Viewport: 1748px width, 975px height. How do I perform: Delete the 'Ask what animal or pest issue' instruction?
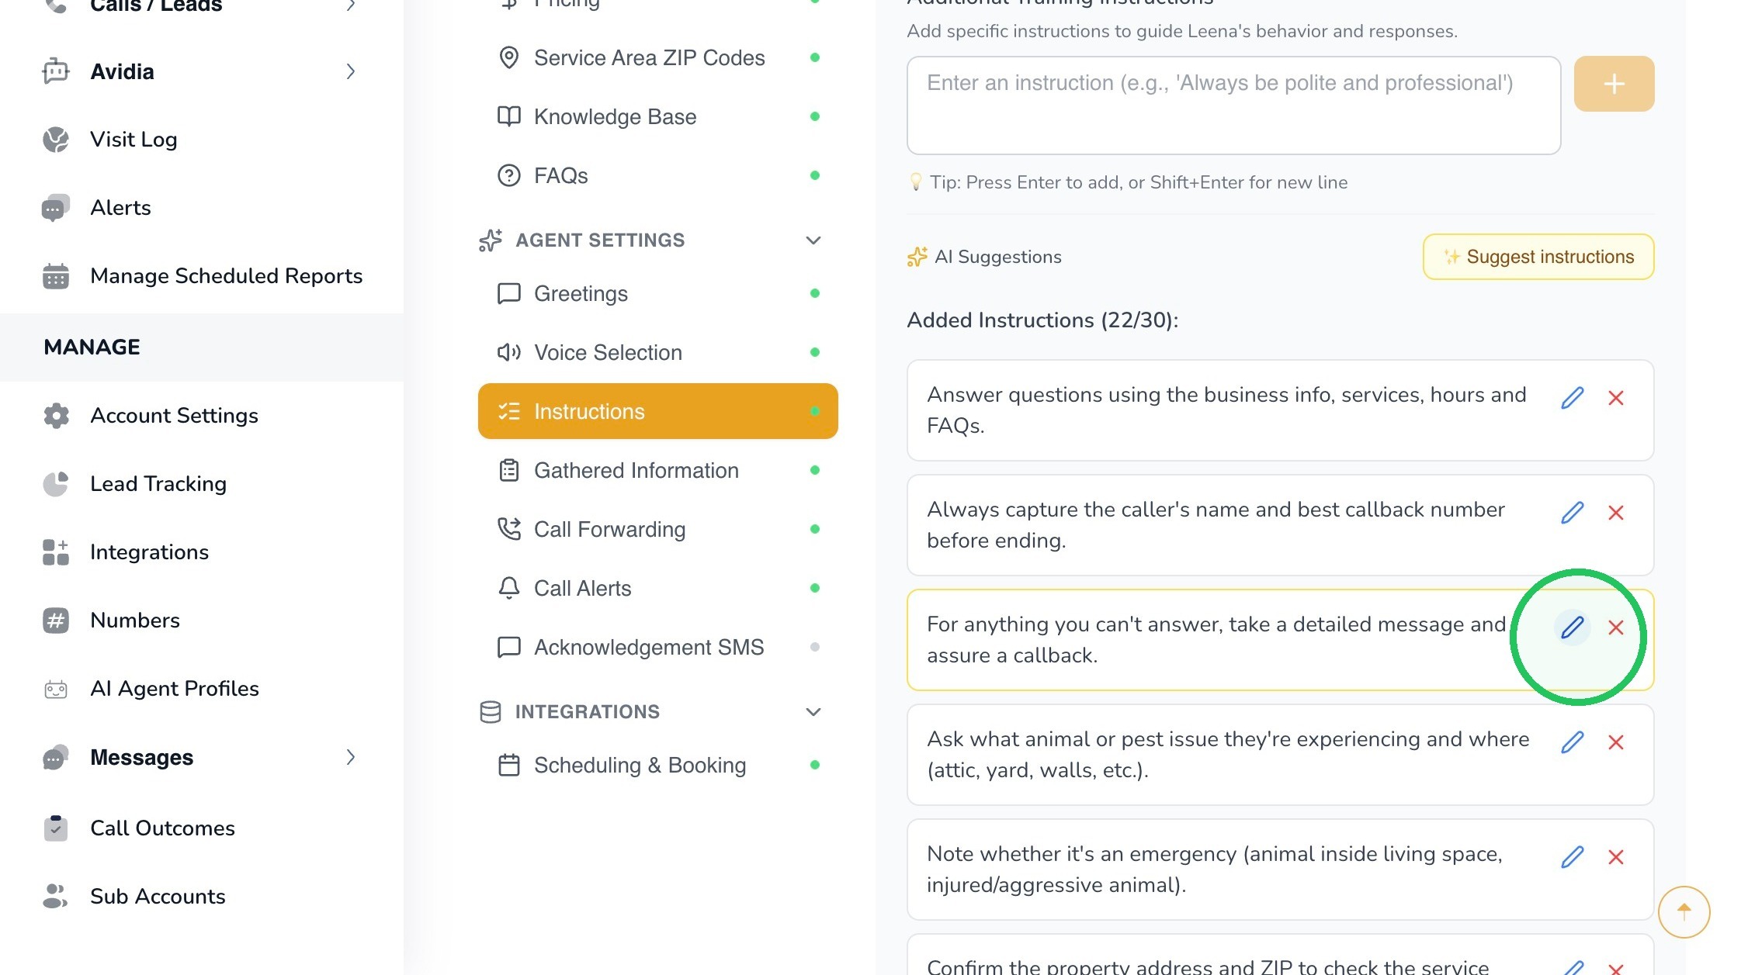(1616, 742)
